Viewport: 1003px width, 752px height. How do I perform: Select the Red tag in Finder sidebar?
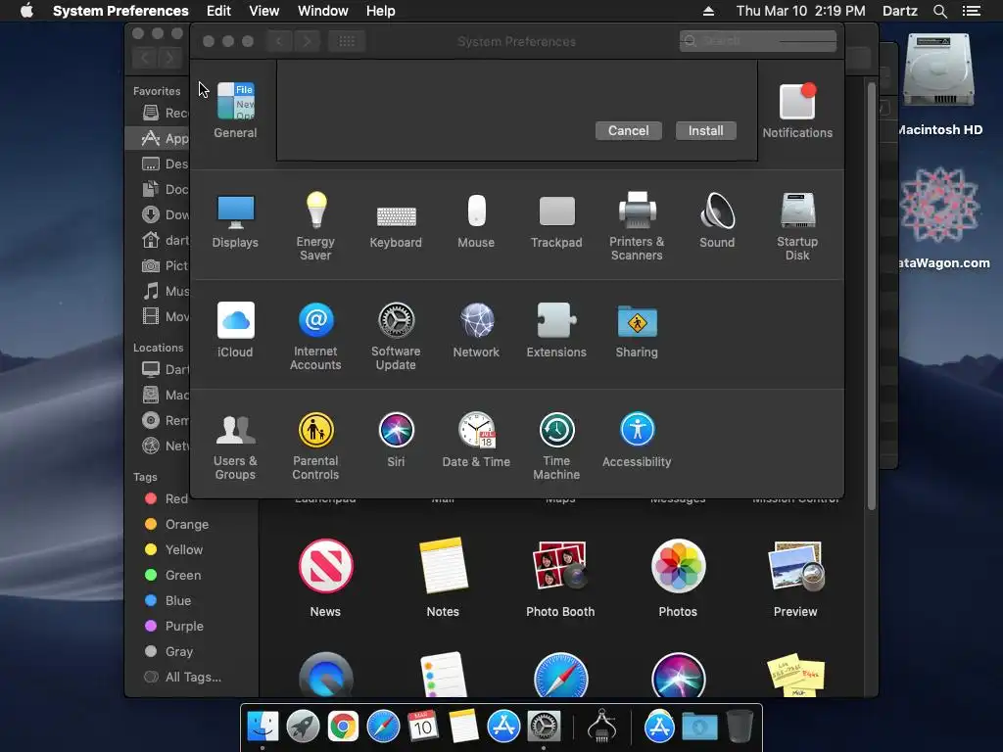click(167, 498)
